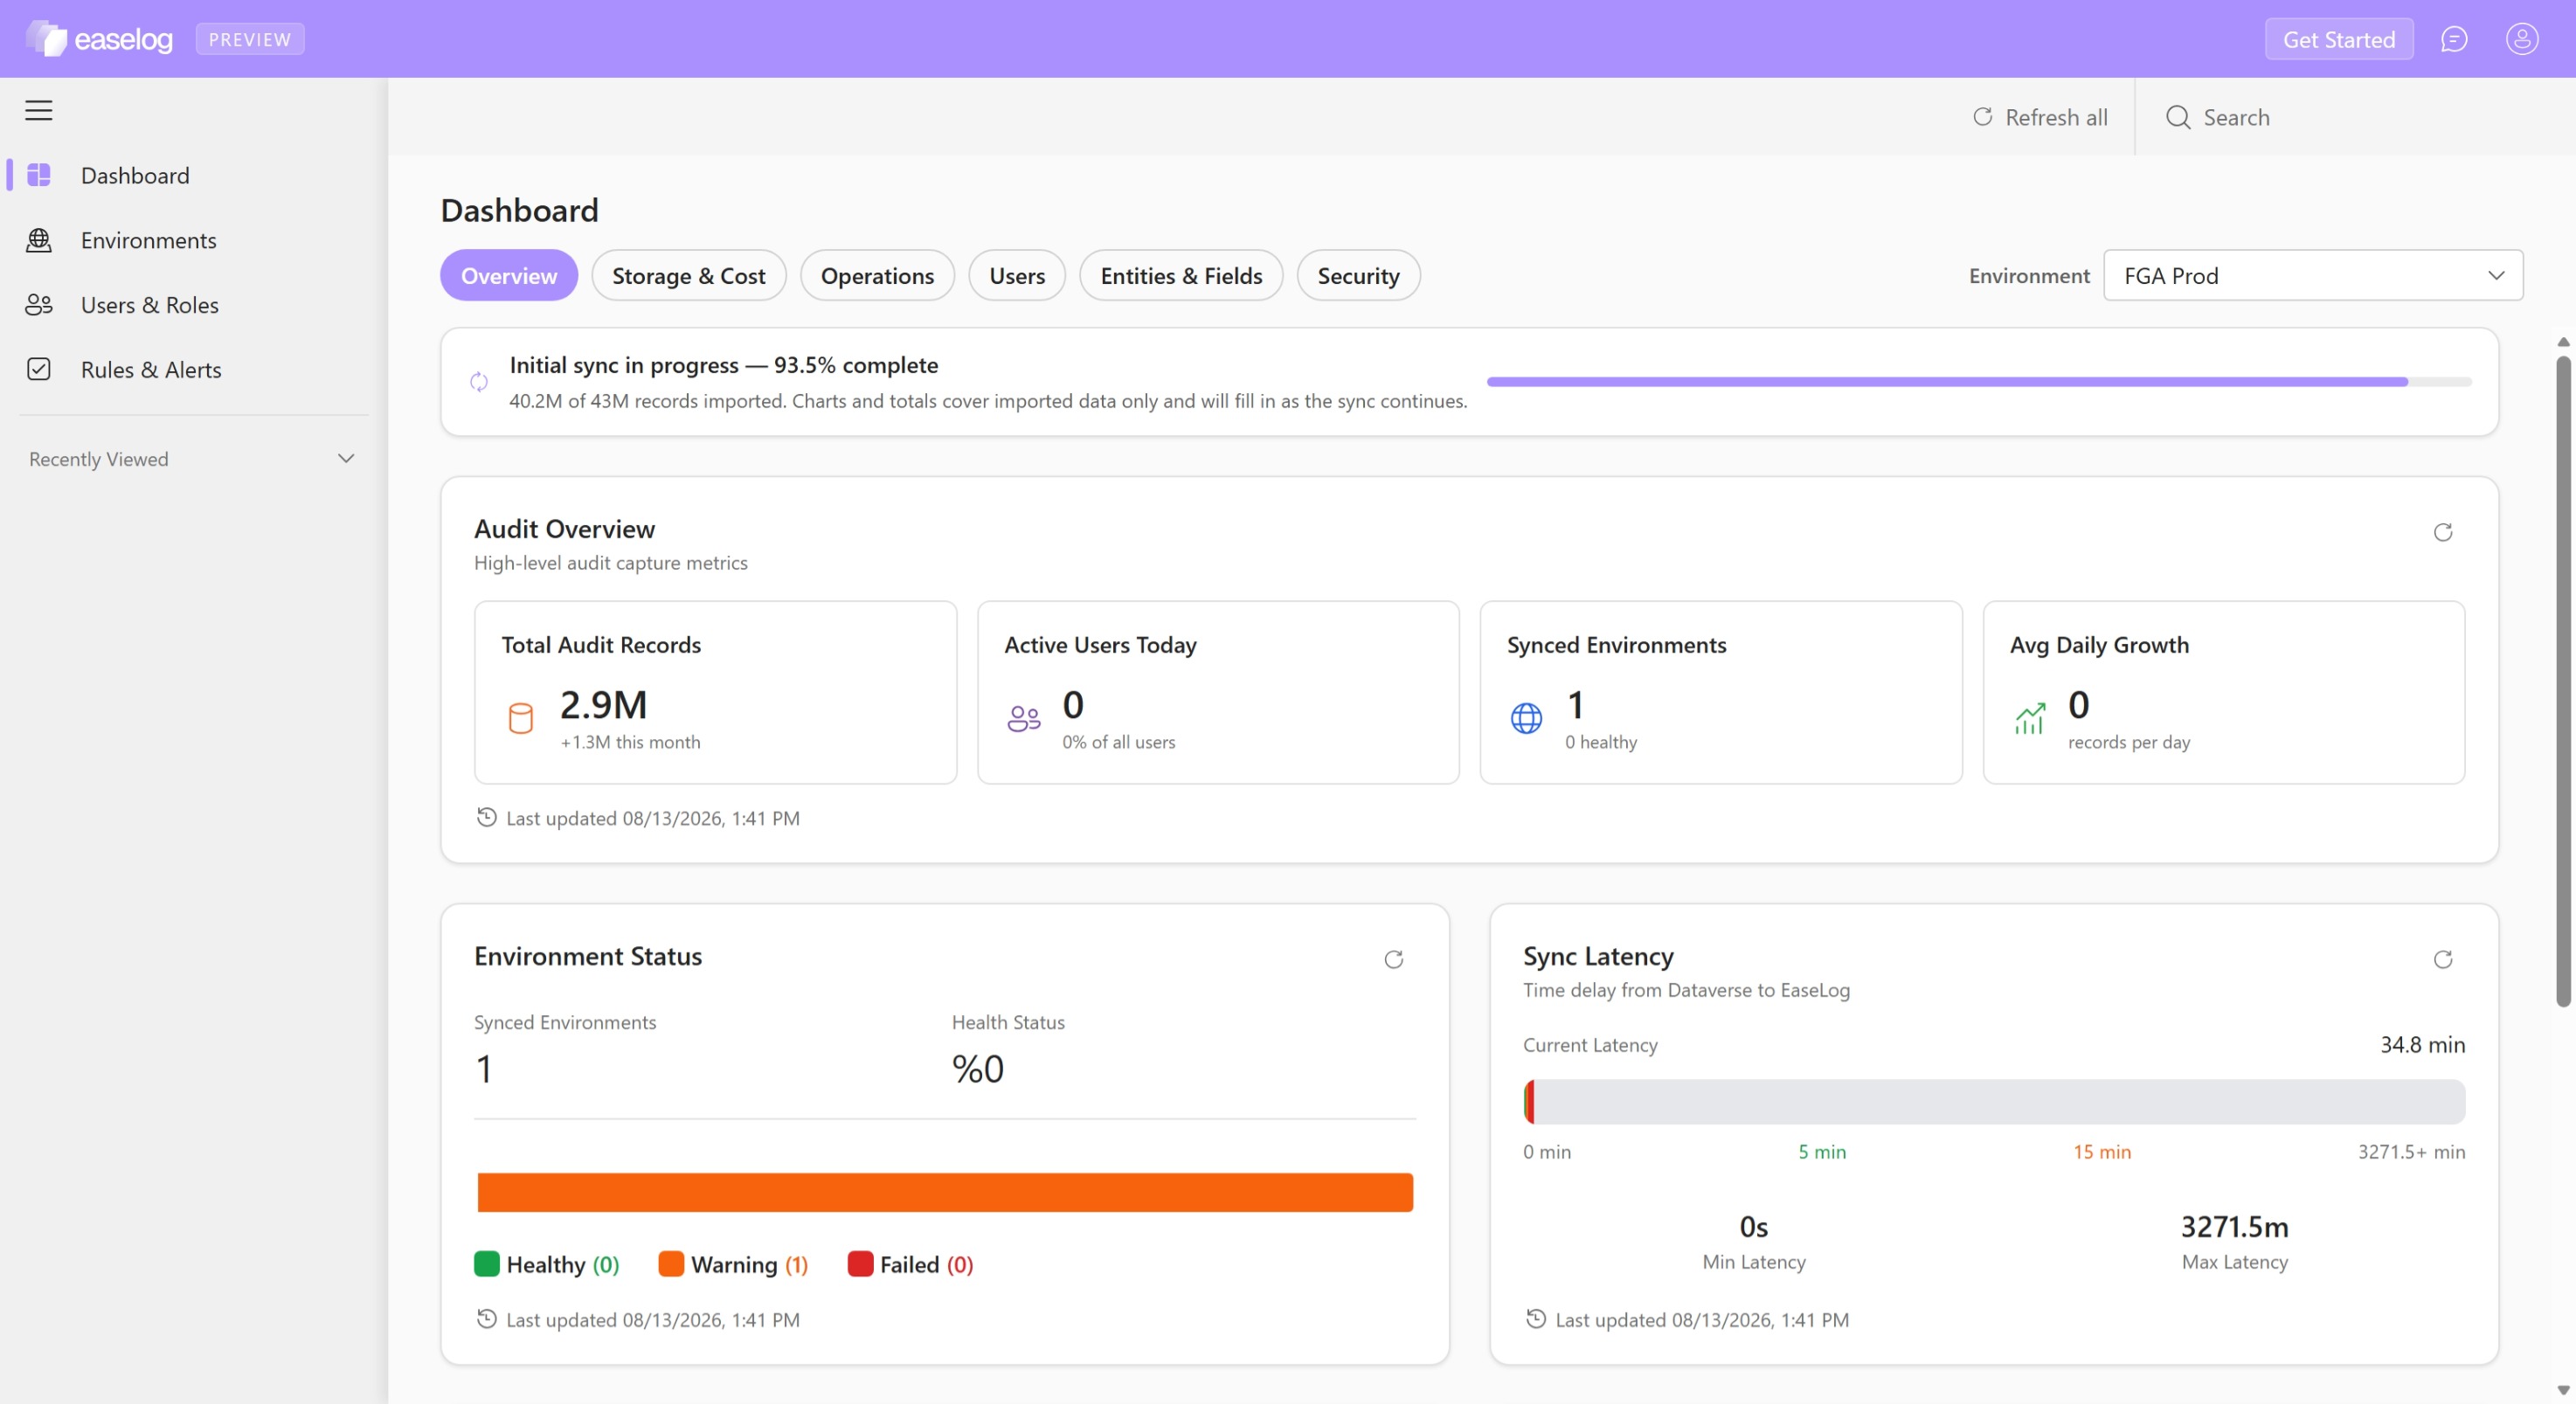Click the red Failed legend swatch

coord(860,1264)
